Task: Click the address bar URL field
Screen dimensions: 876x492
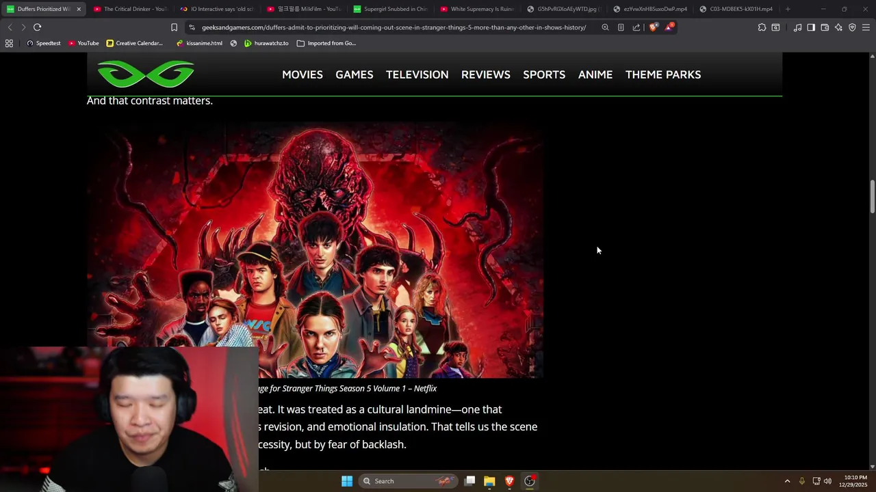Action: coord(394,27)
